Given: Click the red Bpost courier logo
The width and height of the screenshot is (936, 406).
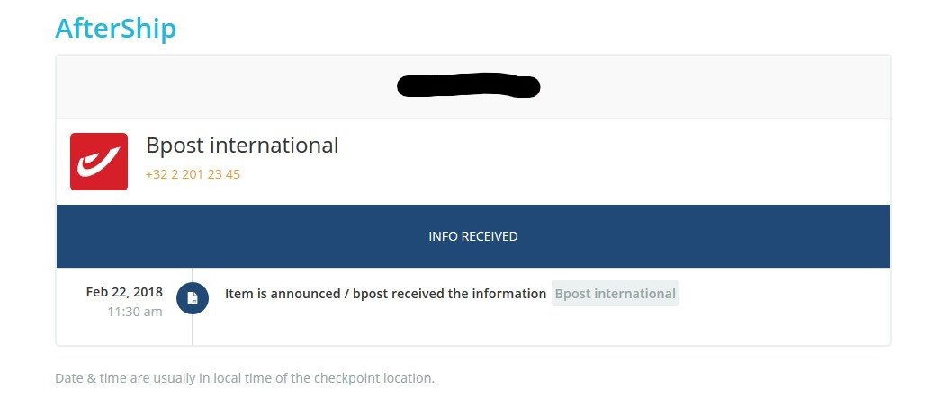Looking at the screenshot, I should pyautogui.click(x=99, y=162).
